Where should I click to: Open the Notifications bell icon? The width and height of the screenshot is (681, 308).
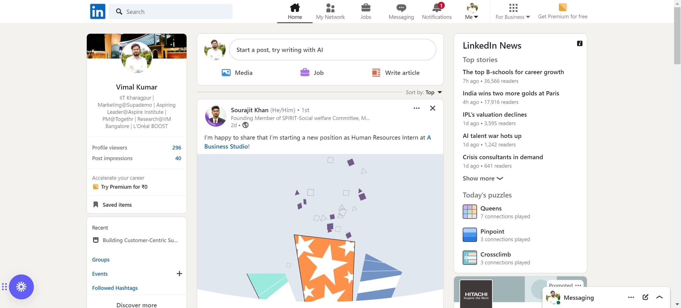pos(437,8)
